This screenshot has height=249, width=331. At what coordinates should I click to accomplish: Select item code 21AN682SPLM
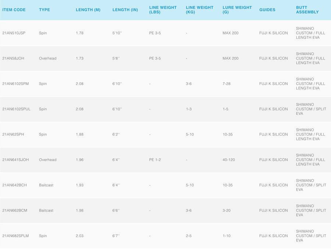click(x=16, y=235)
